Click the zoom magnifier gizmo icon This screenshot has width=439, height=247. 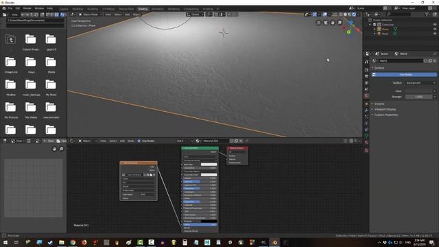click(x=340, y=23)
